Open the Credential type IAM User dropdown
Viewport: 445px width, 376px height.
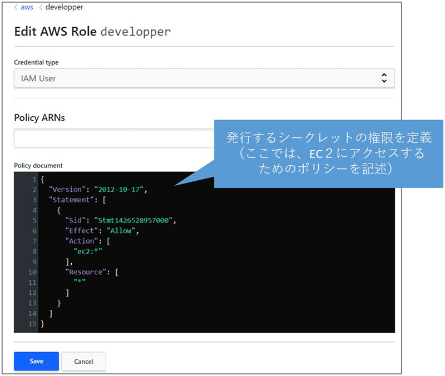pyautogui.click(x=204, y=78)
